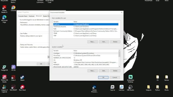Launch Chrome from the desktop
Viewport: 173px width, 97px height.
coord(13,8)
